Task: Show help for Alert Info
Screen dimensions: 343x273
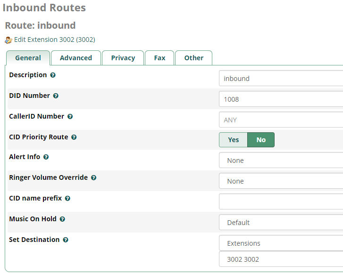Action: tap(46, 157)
